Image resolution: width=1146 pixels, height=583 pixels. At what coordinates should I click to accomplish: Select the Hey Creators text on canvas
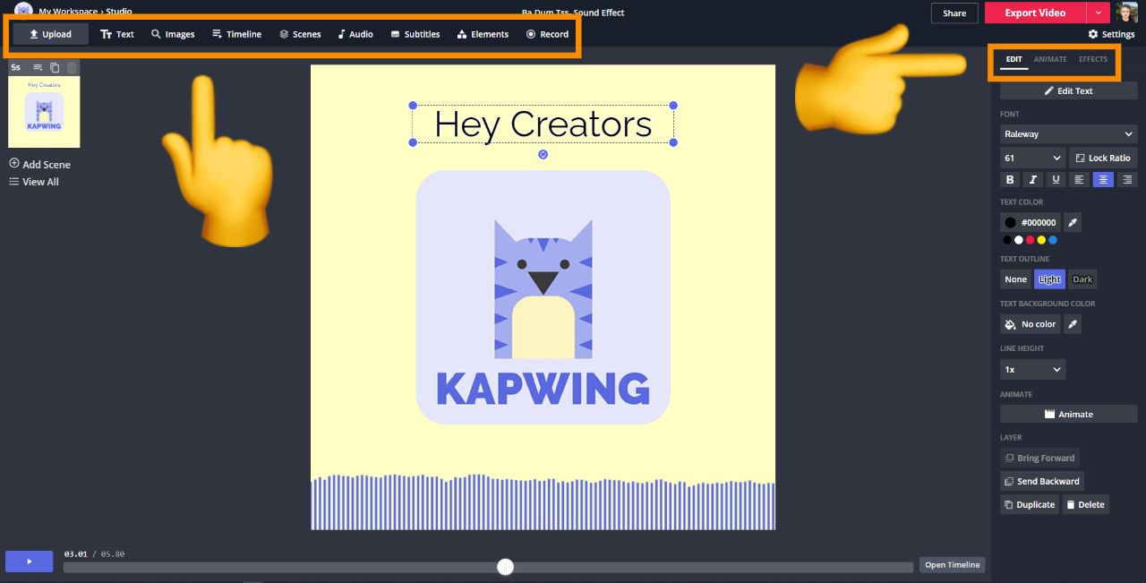tap(543, 124)
